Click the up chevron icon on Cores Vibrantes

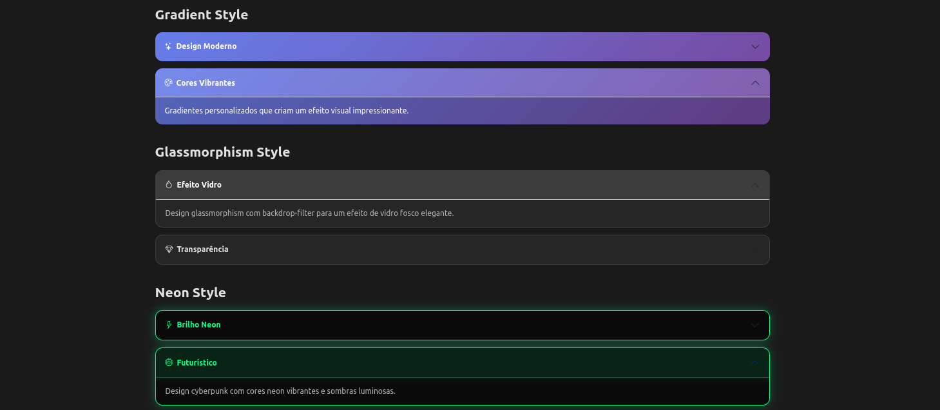[754, 83]
